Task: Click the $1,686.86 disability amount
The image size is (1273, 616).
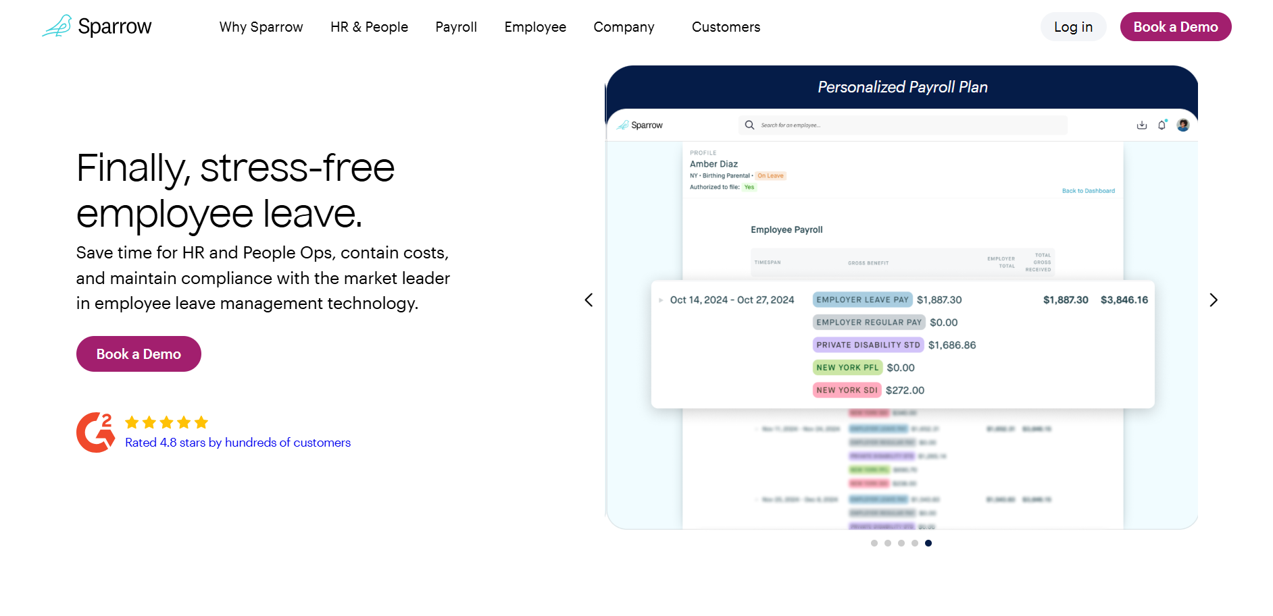Action: tap(952, 345)
